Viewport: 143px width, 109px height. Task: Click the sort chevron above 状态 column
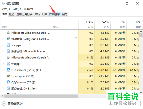(x=64, y=21)
